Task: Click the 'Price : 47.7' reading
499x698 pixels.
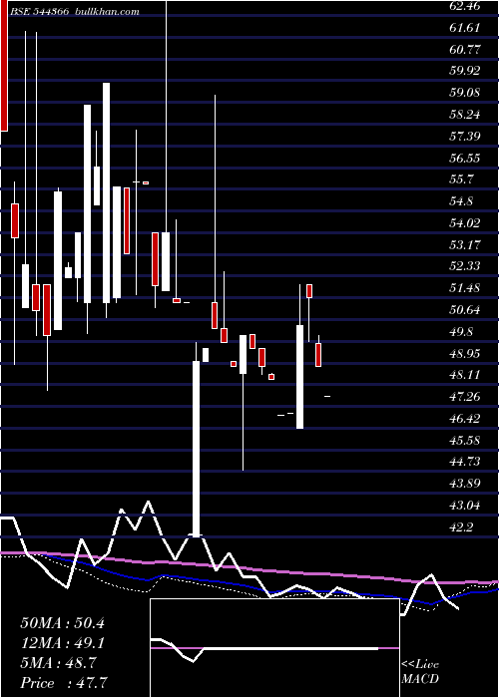Action: [64, 683]
